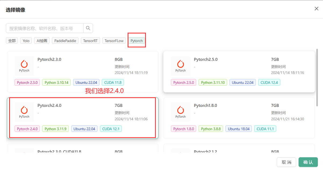This screenshot has height=172, width=323.
Task: Click the 7GB size in Pytorch1.8.0 card
Action: coord(275,106)
